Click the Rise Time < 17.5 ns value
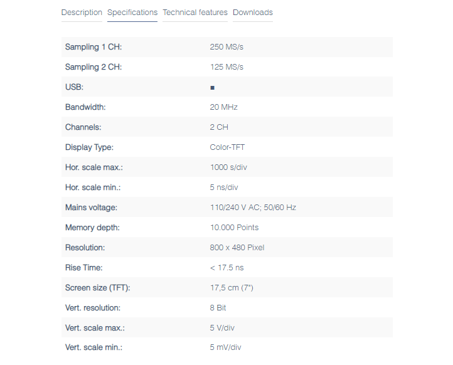Screen dimensions: 453x365 pyautogui.click(x=226, y=268)
